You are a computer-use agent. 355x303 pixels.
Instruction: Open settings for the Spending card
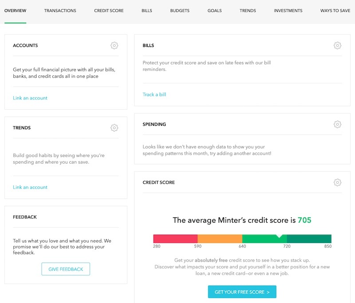(338, 124)
